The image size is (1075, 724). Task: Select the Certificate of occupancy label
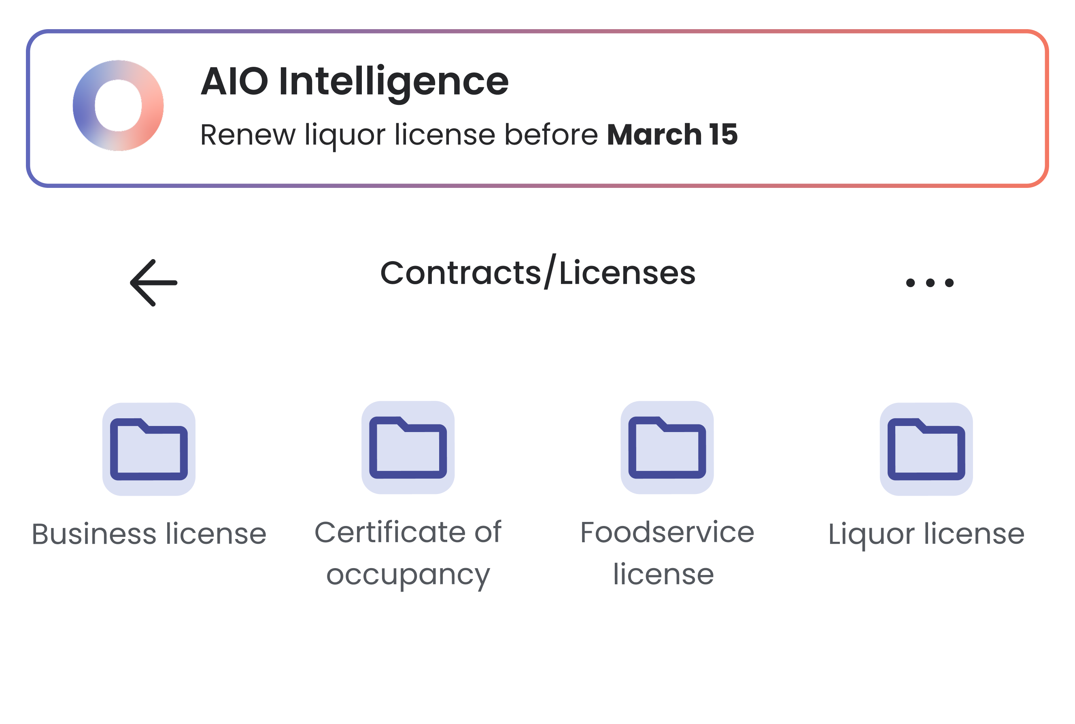(408, 553)
